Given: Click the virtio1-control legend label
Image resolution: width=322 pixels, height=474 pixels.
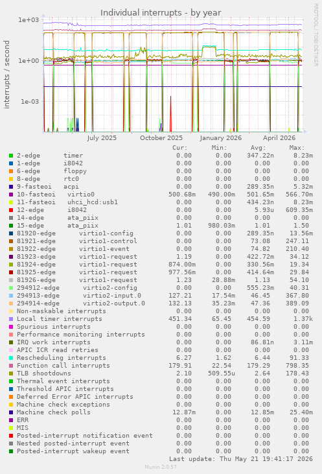Looking at the screenshot, I should 108,241.
